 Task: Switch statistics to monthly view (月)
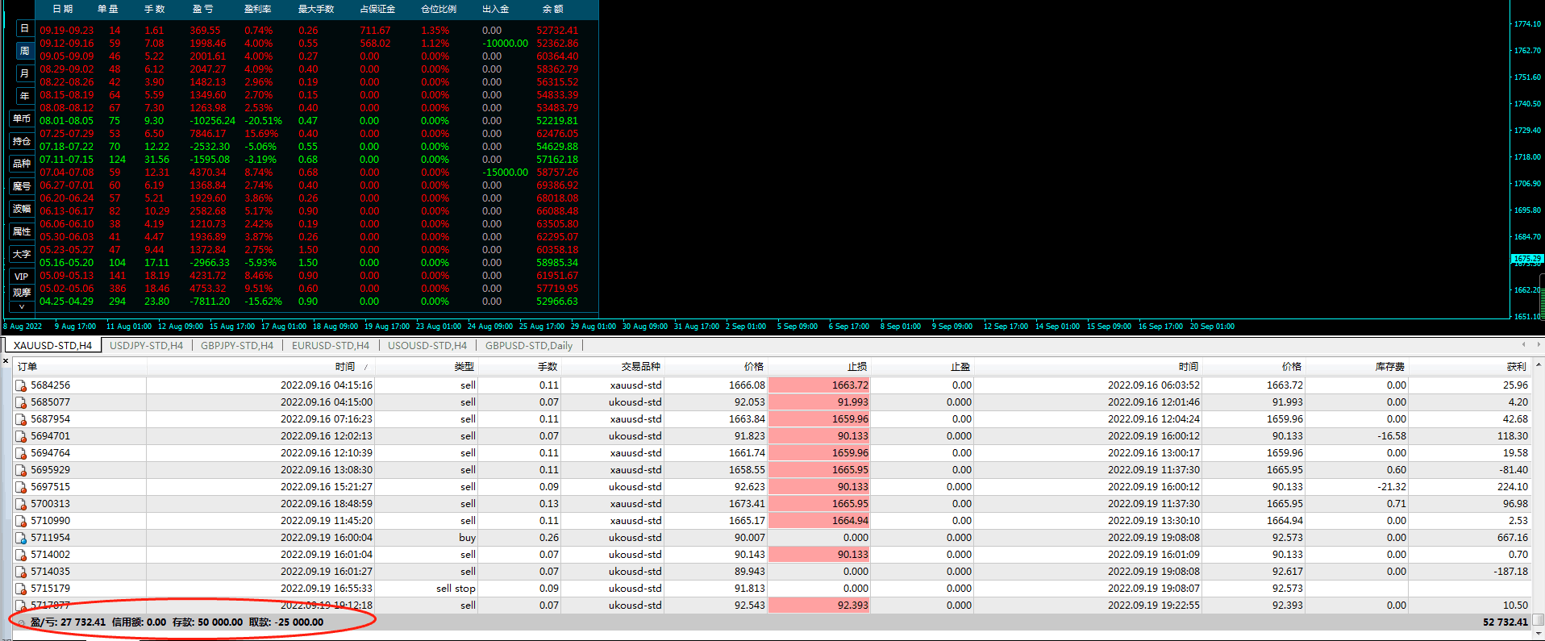coord(24,73)
